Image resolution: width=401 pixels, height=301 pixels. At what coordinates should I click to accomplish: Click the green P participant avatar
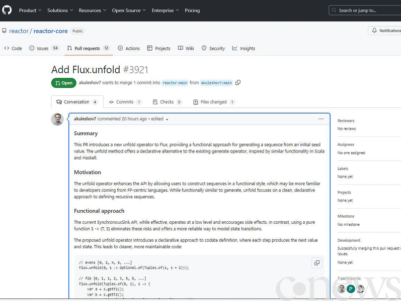[x=351, y=289]
